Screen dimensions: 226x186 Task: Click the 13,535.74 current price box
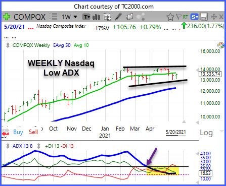pyautogui.click(x=210, y=74)
